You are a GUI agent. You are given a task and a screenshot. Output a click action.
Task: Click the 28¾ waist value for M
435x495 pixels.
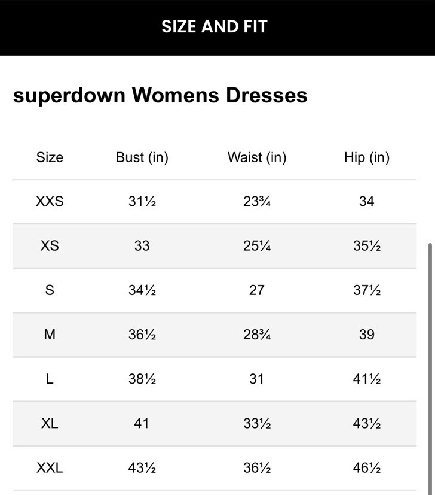(257, 335)
